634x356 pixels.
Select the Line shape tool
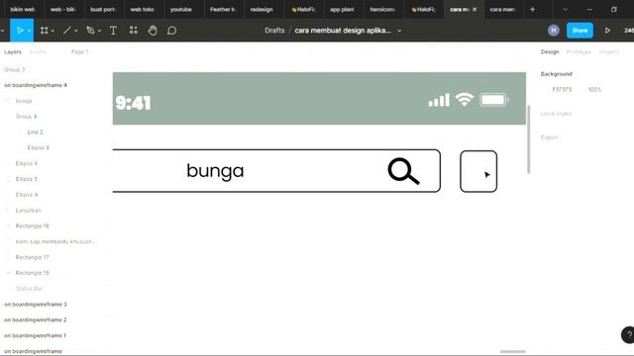tap(66, 31)
